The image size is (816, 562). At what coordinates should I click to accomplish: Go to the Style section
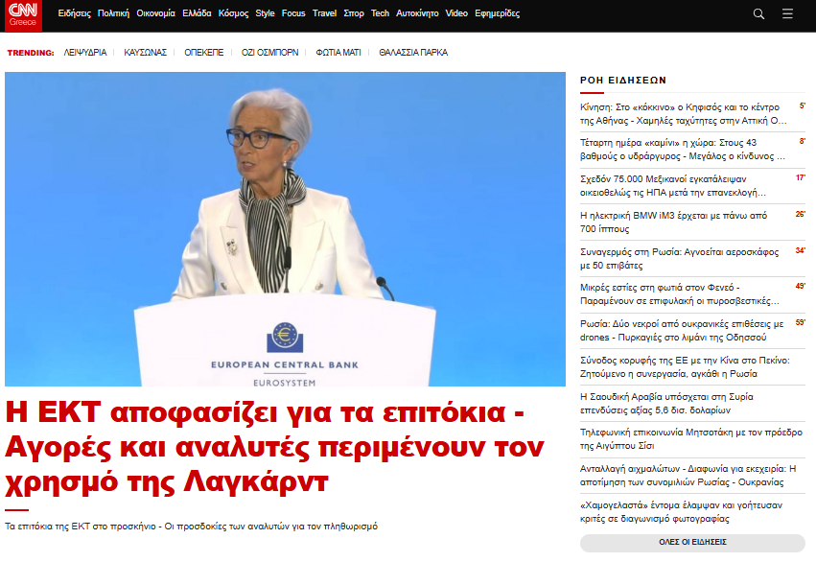pos(265,13)
